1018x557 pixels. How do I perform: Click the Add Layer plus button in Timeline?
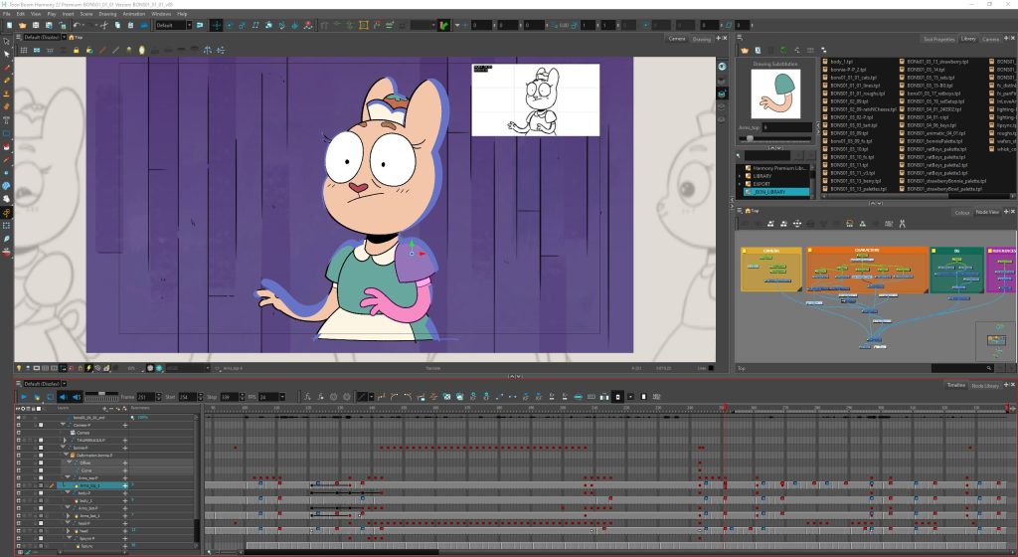tap(104, 409)
